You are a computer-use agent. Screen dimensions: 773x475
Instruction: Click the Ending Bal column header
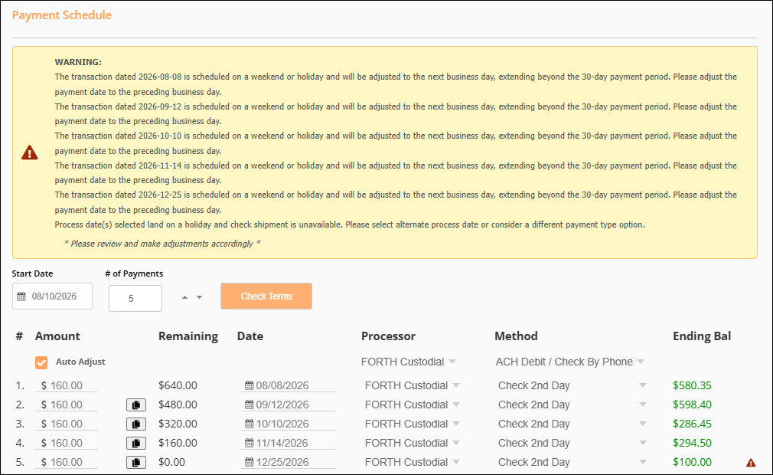pos(702,336)
